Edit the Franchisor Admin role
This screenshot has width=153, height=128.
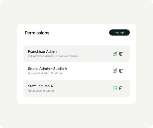click(x=115, y=54)
